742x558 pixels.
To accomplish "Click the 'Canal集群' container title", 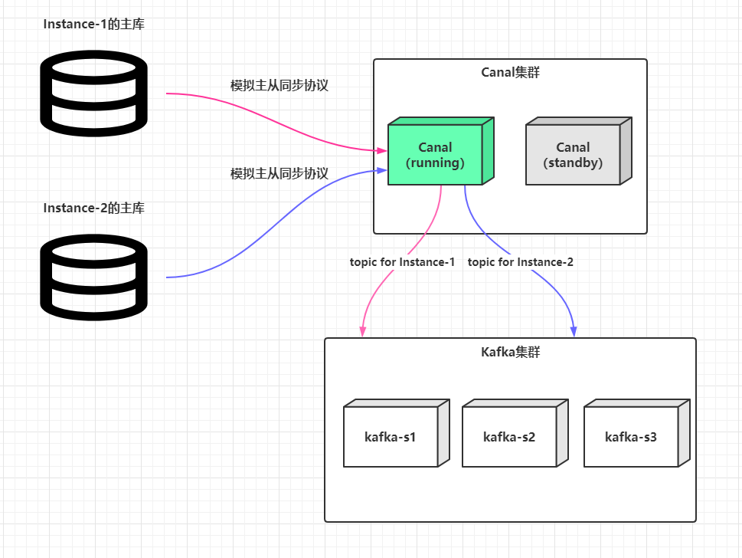I will pos(510,73).
